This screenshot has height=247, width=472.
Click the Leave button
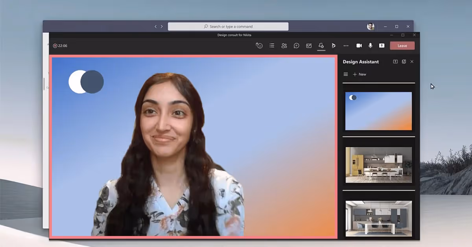402,46
